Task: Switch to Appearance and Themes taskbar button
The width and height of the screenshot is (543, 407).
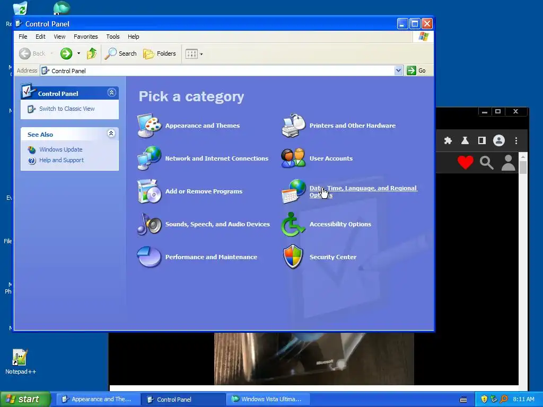Action: [x=98, y=400]
